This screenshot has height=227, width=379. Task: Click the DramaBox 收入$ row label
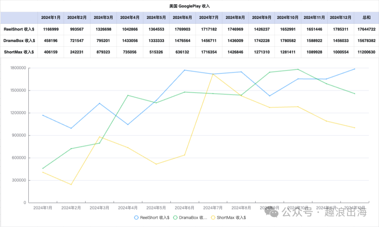pos(19,41)
